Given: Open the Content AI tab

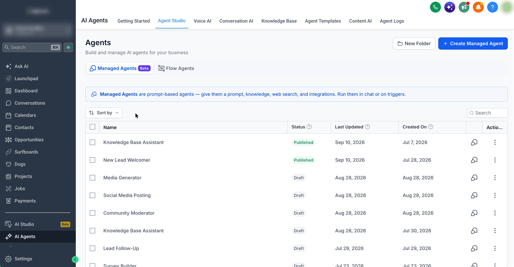Looking at the screenshot, I should click(x=360, y=21).
